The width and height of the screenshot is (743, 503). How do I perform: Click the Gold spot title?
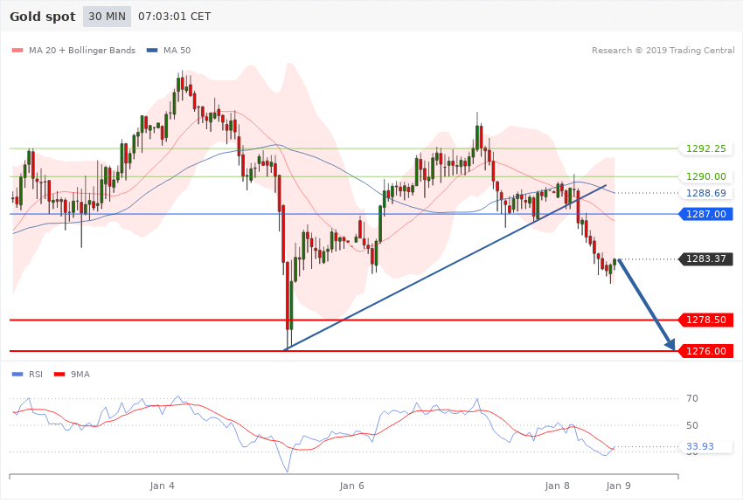43,17
